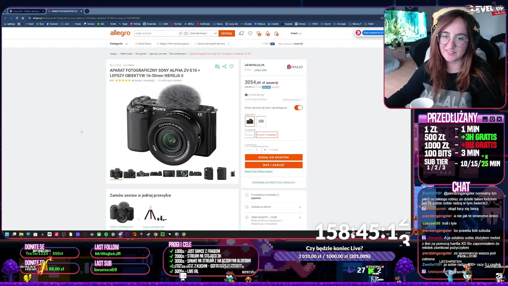Open Xbox app from the taskbar
The width and height of the screenshot is (508, 286).
[x=99, y=234]
